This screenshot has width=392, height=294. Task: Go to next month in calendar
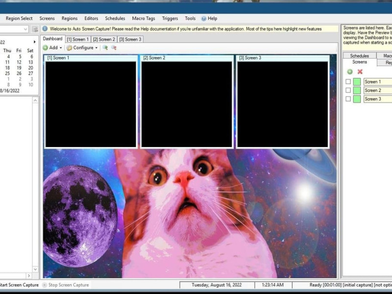tap(34, 42)
